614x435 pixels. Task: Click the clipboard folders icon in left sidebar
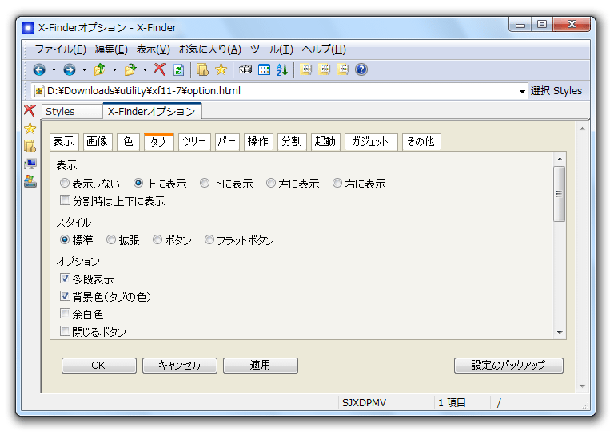(30, 146)
